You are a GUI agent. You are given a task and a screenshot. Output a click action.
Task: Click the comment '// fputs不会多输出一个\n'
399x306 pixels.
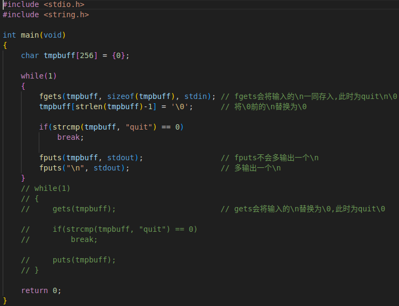(270, 158)
